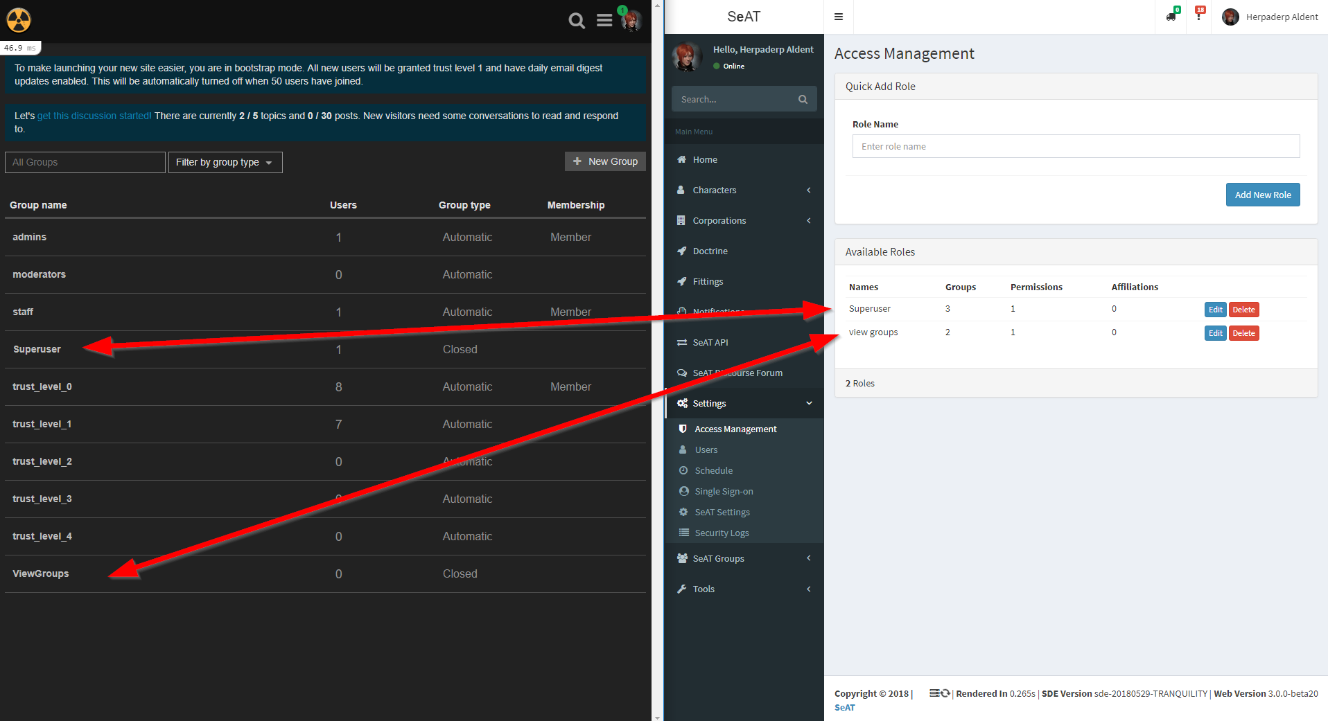Click the 46.9 ms profiler badge

(x=20, y=48)
